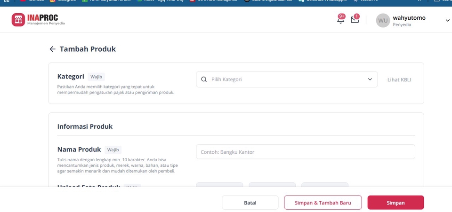The height and width of the screenshot is (212, 452).
Task: Click the Wajib badge beside Nama Produk
Action: tap(113, 150)
